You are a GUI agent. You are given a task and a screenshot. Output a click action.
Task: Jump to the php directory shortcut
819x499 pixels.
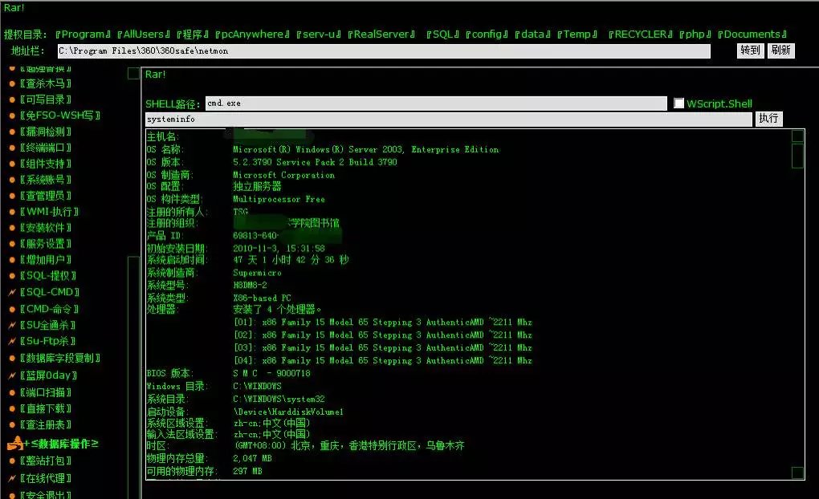(x=695, y=34)
